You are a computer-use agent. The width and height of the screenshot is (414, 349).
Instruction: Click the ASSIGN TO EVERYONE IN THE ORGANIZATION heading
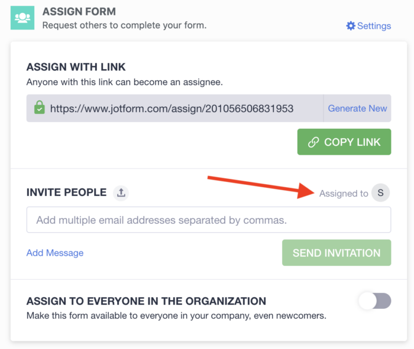146,301
